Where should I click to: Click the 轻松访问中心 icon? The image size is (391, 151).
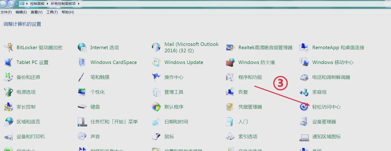click(304, 107)
